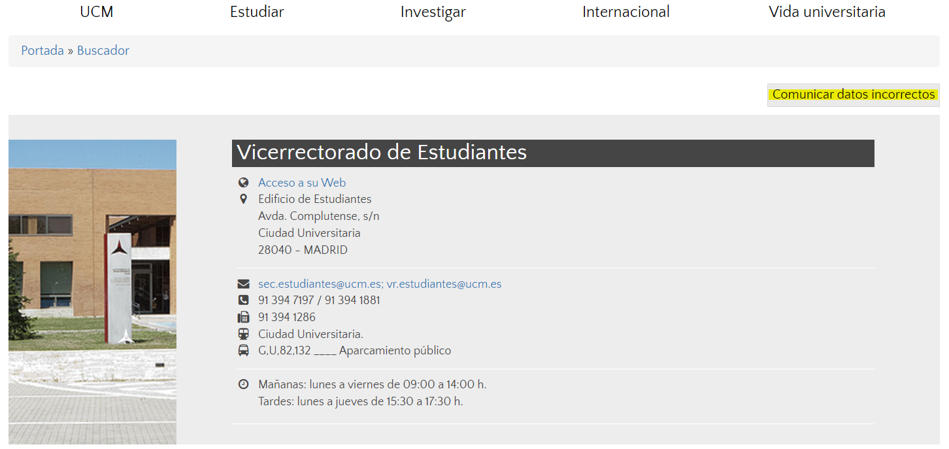The image size is (949, 449).
Task: Click the Edificio de Estudiantes building photo
Action: click(92, 292)
